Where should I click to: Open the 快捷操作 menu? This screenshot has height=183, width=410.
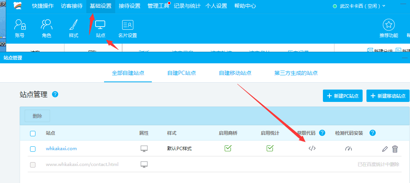[43, 6]
